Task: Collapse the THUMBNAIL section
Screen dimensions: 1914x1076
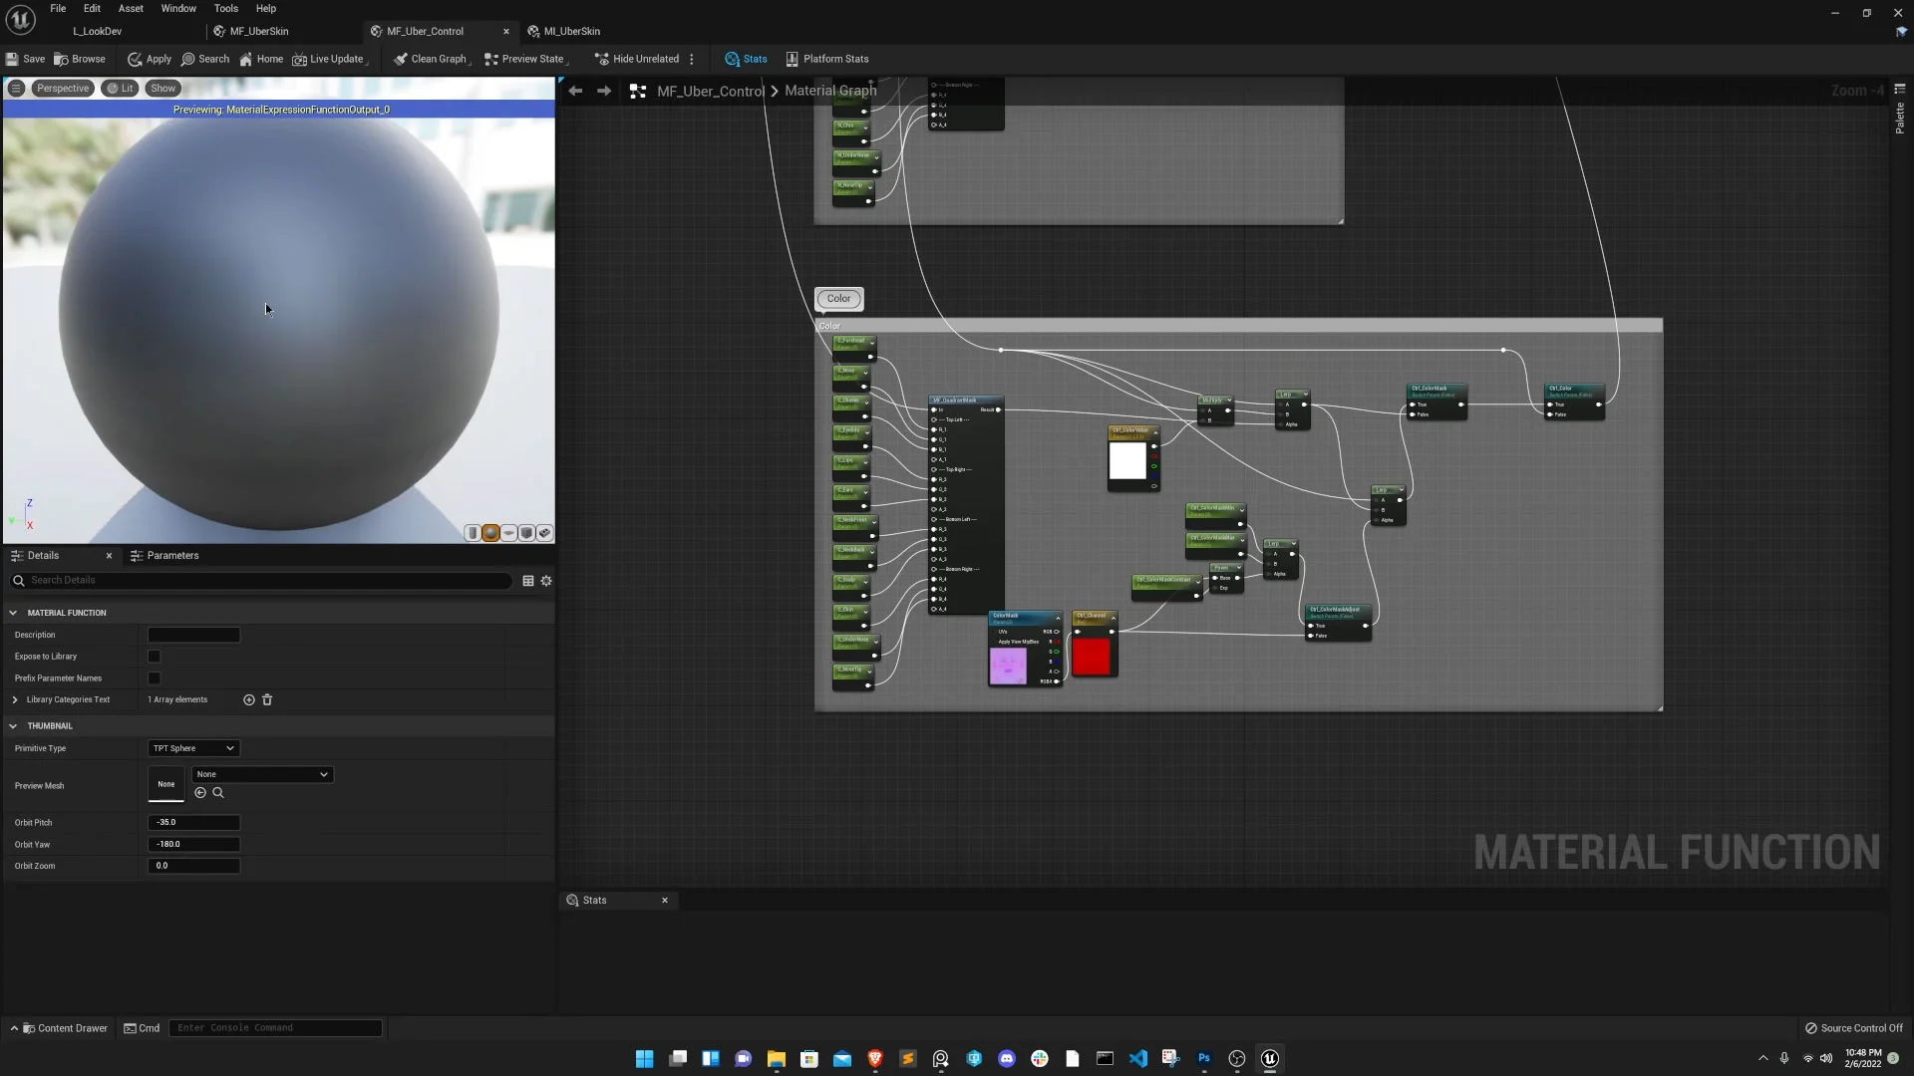Action: tap(14, 726)
